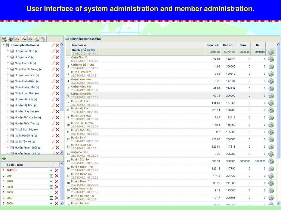Open the gears settings icon in tree toolbar

[43, 39]
